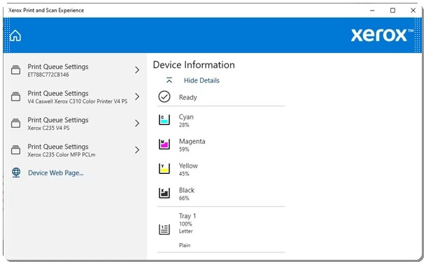
Task: Click the Black toner cartridge icon
Action: click(164, 193)
